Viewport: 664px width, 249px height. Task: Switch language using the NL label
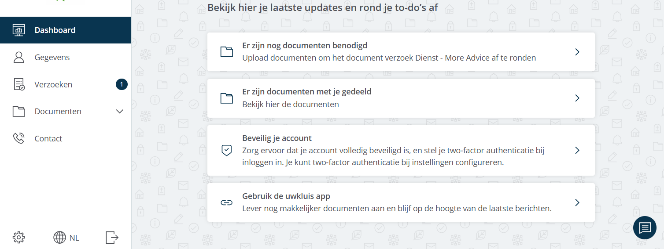tap(74, 238)
